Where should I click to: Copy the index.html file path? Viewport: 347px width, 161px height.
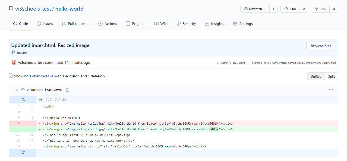[68, 90]
